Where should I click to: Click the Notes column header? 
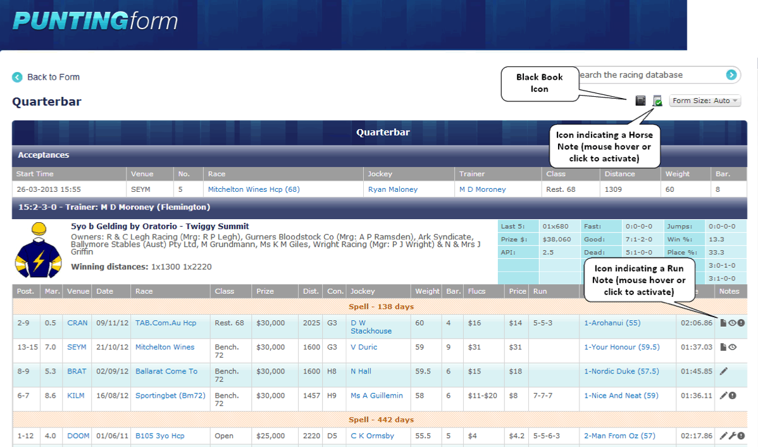729,291
